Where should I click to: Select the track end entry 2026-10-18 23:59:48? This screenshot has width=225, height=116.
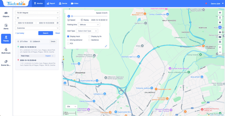point(28,60)
